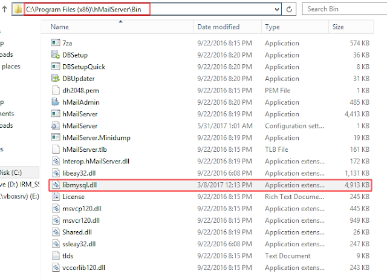Sort files by Name column
This screenshot has height=279, width=387.
117,27
